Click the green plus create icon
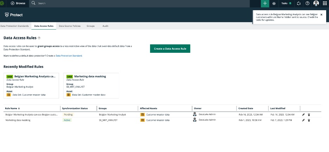Image resolution: width=329 pixels, height=152 pixels. pos(265,3)
